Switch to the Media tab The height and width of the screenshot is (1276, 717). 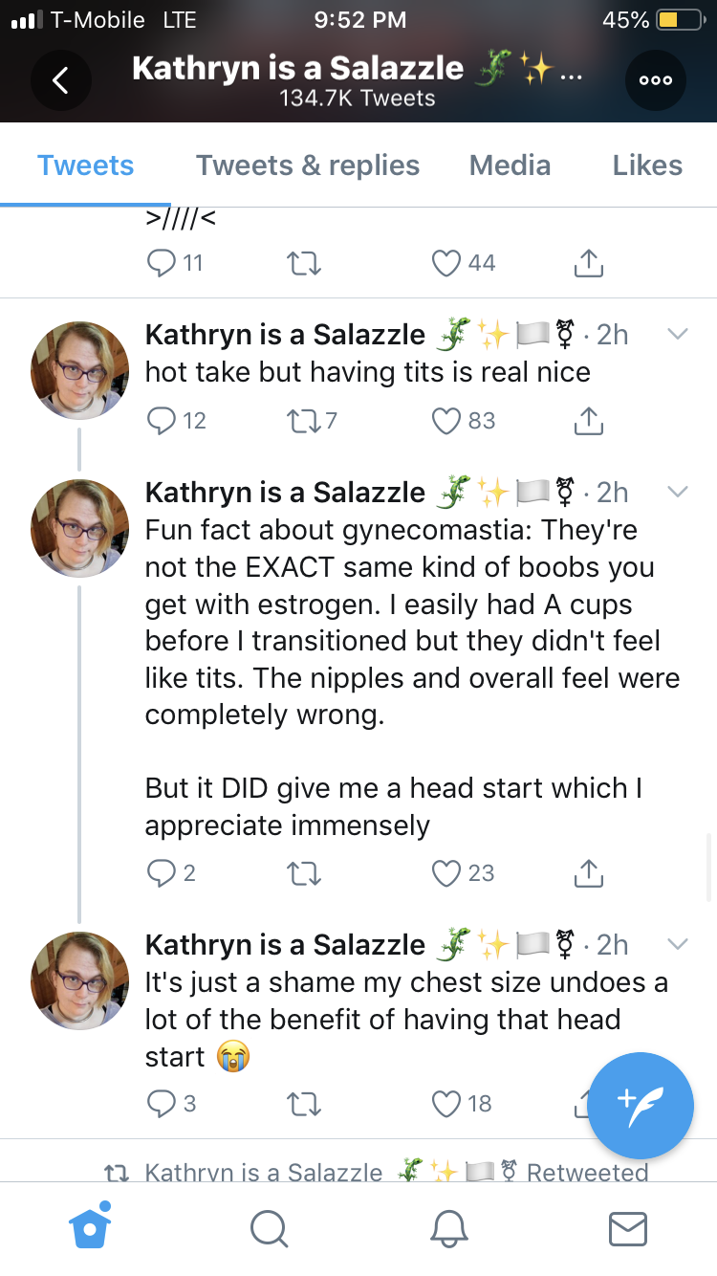coord(510,165)
